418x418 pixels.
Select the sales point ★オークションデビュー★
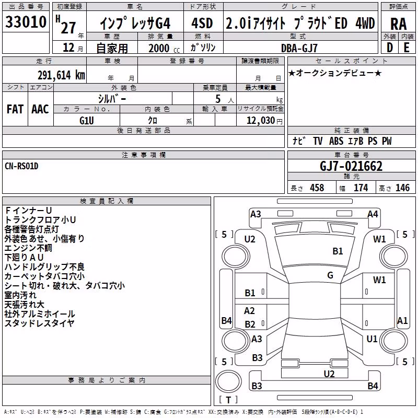coord(335,73)
